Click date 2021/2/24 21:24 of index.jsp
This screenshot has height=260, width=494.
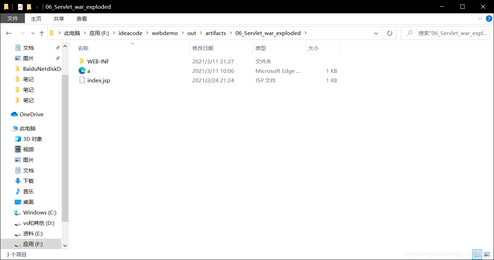[213, 80]
